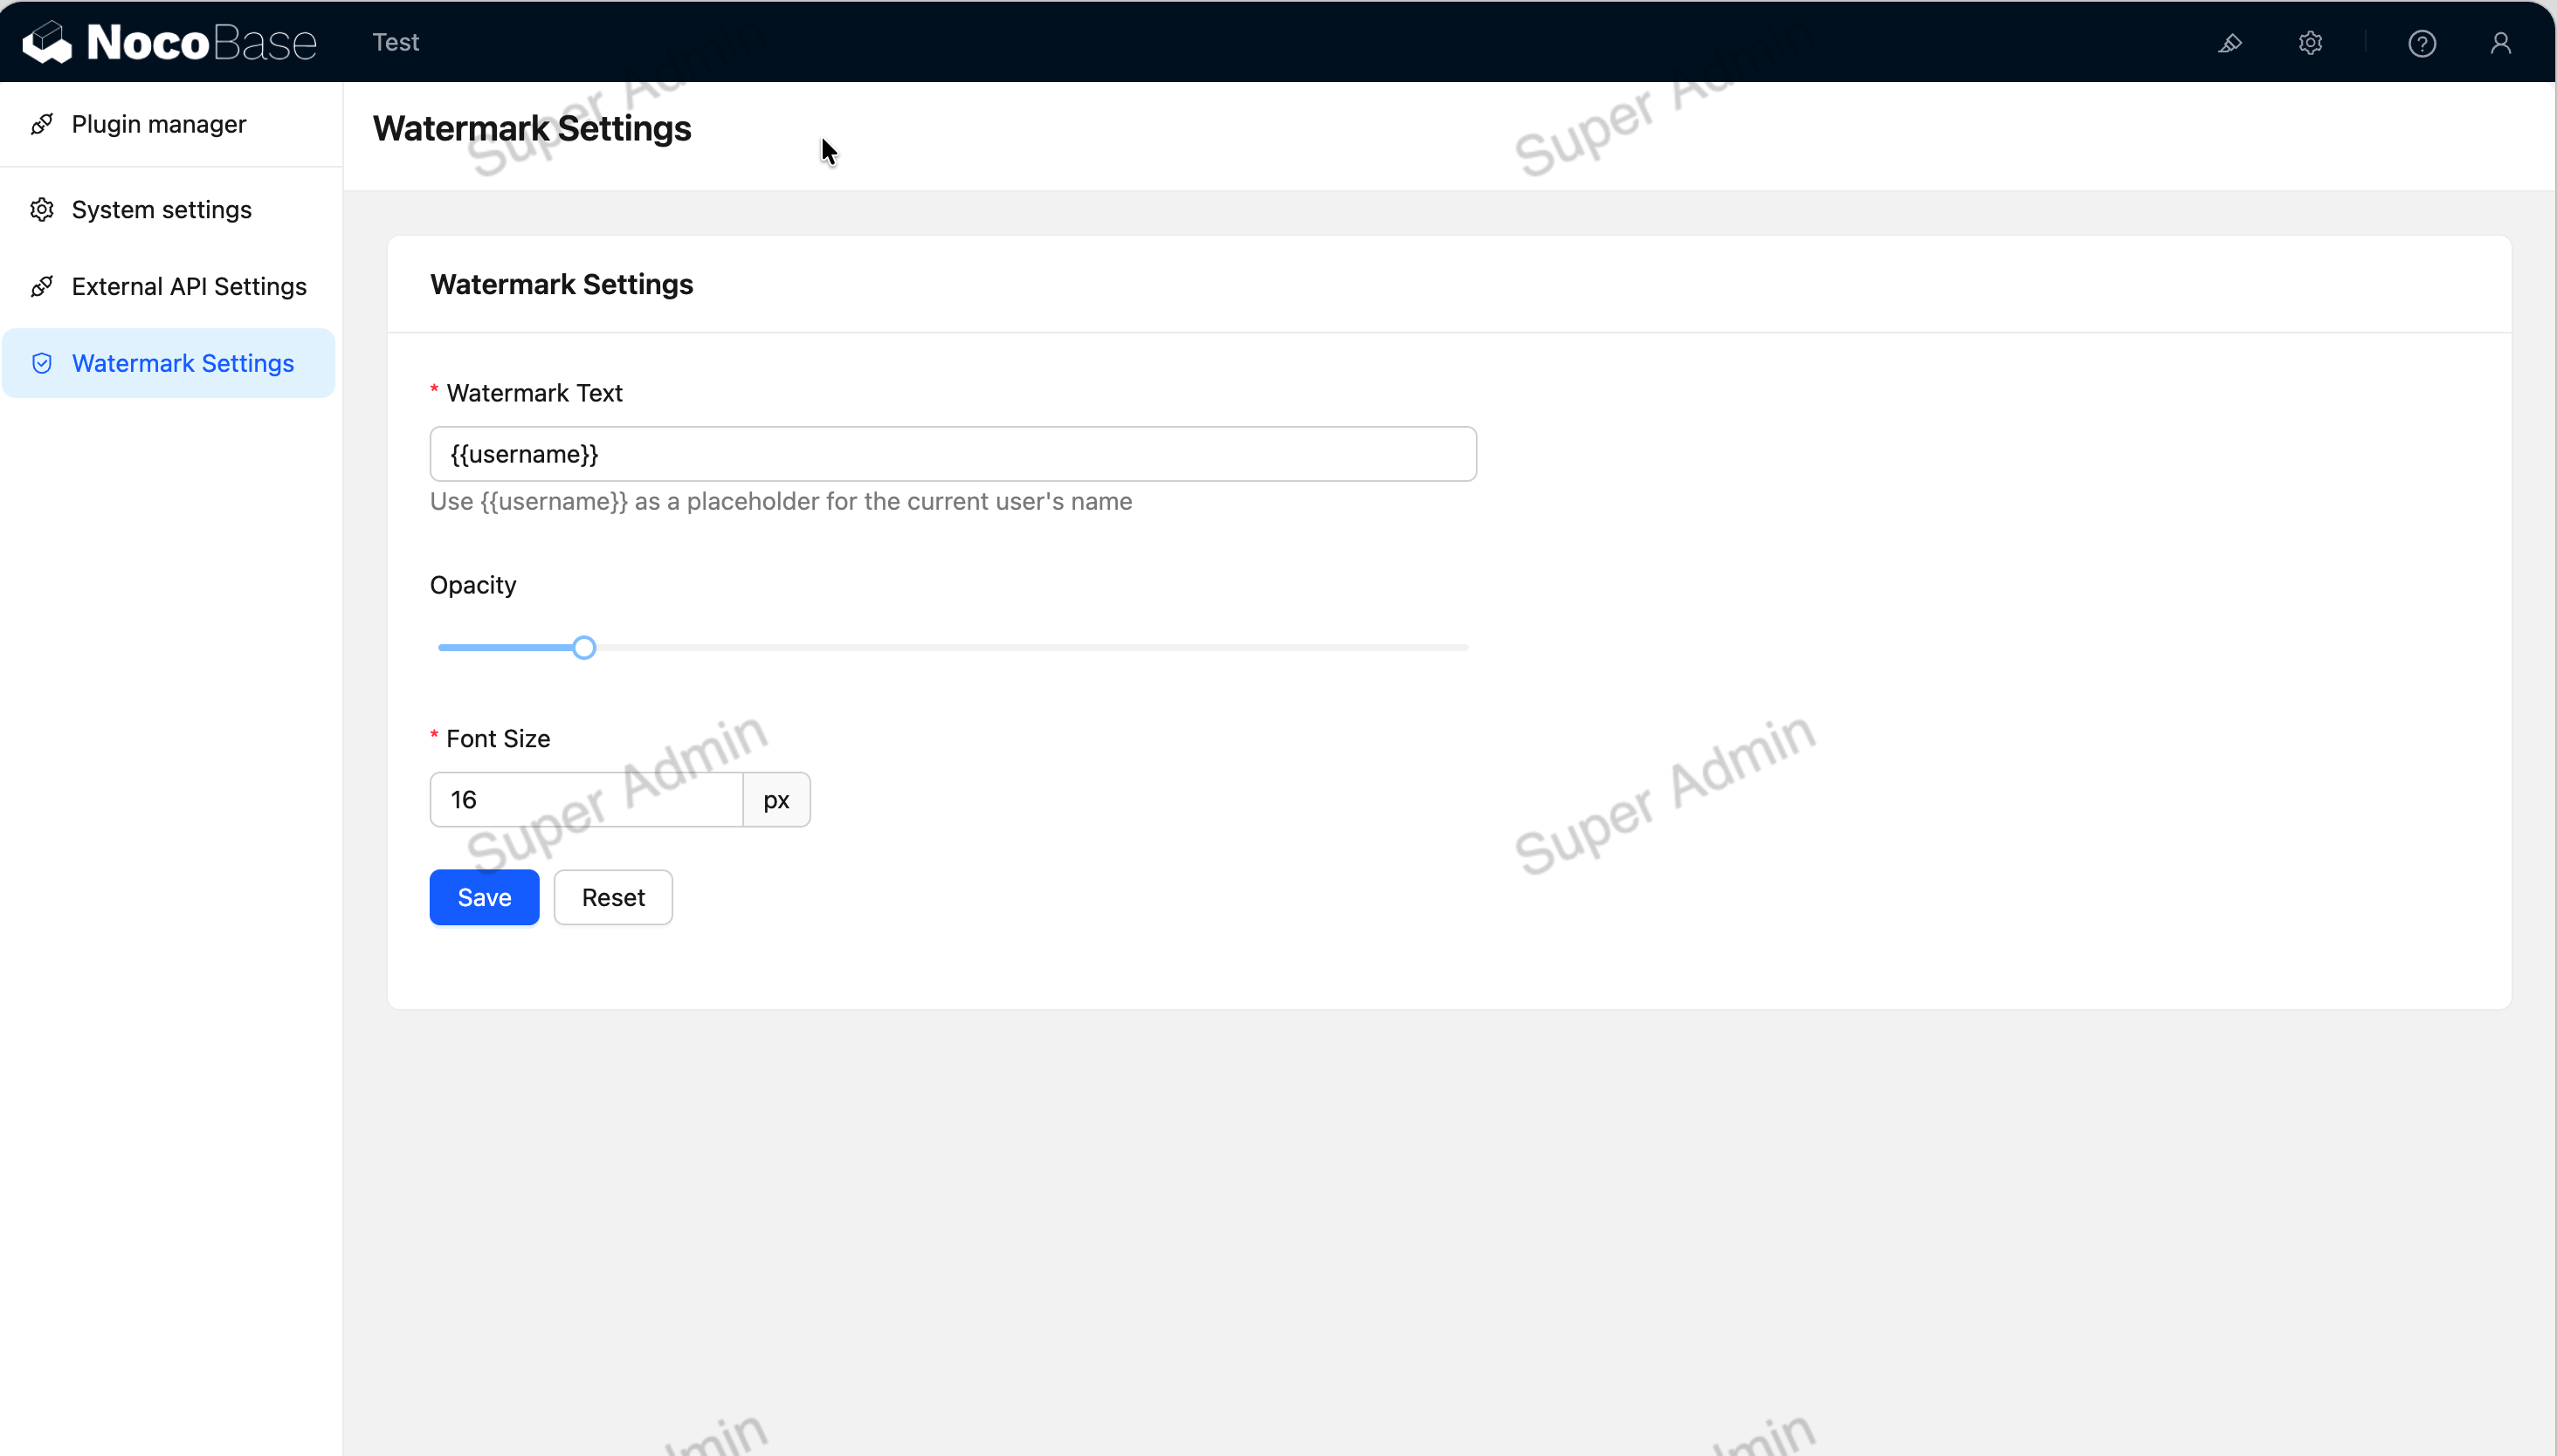Open the user profile icon top right

tap(2501, 42)
